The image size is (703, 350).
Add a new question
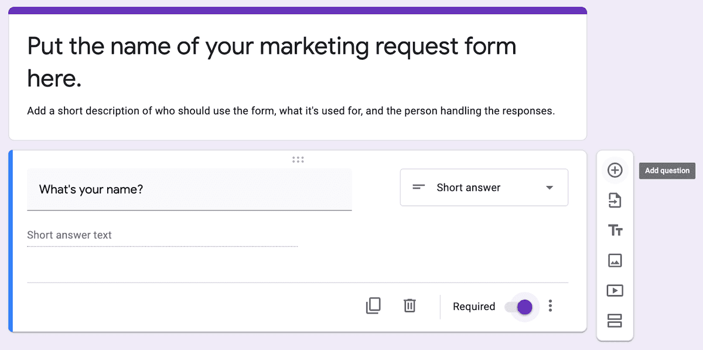[x=615, y=170]
